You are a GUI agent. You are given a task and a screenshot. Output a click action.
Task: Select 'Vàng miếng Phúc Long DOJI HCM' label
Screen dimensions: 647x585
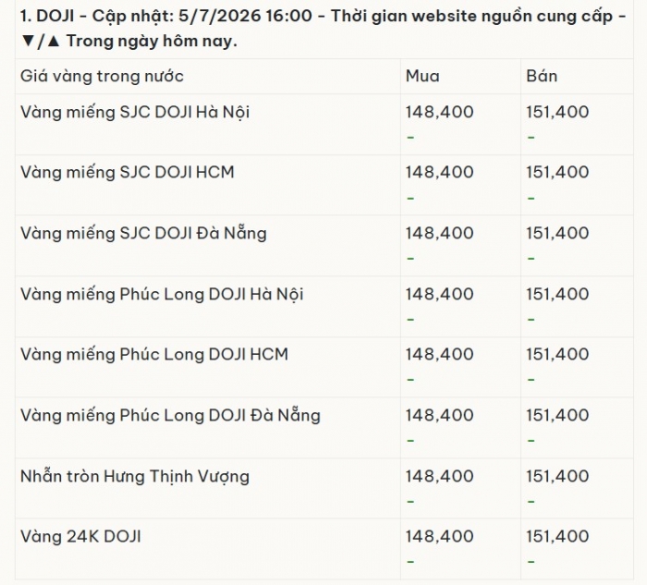pyautogui.click(x=154, y=354)
